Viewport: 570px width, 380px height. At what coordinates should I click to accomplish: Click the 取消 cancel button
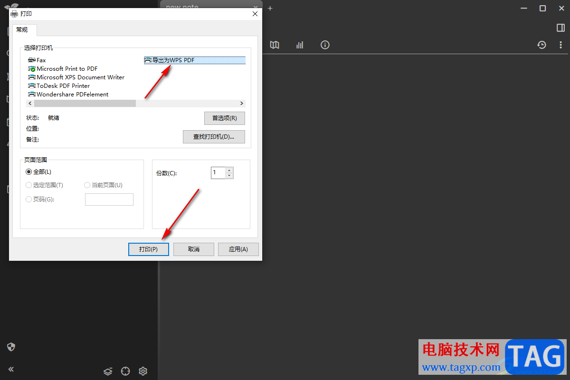click(x=194, y=249)
